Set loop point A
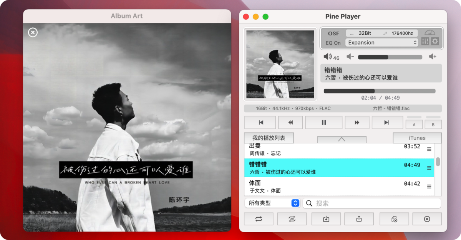Screen dimensions: 461x240 click(x=414, y=124)
